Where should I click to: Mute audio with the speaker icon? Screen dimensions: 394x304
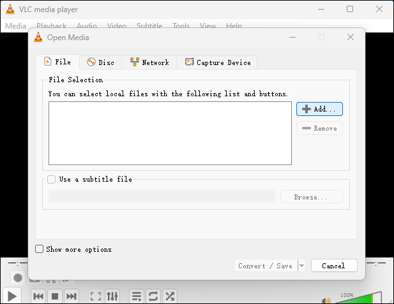tap(326, 300)
